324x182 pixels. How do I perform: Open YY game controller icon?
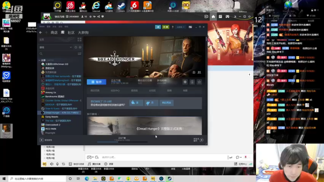pos(227,17)
